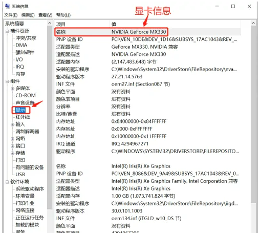This screenshot has height=233, width=260.
Task: Click the details pane vertical scrollbar thumb
Action: (x=253, y=114)
